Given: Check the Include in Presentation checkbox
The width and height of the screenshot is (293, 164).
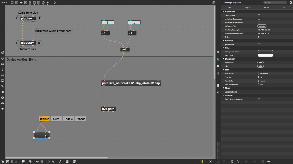Looking at the screenshot, I should [x=259, y=22].
